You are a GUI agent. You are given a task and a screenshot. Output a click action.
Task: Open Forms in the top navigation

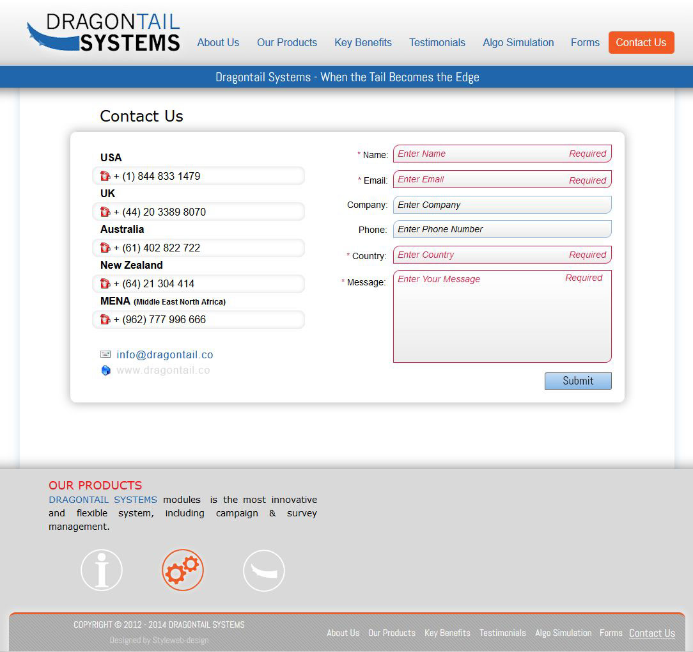click(x=585, y=42)
